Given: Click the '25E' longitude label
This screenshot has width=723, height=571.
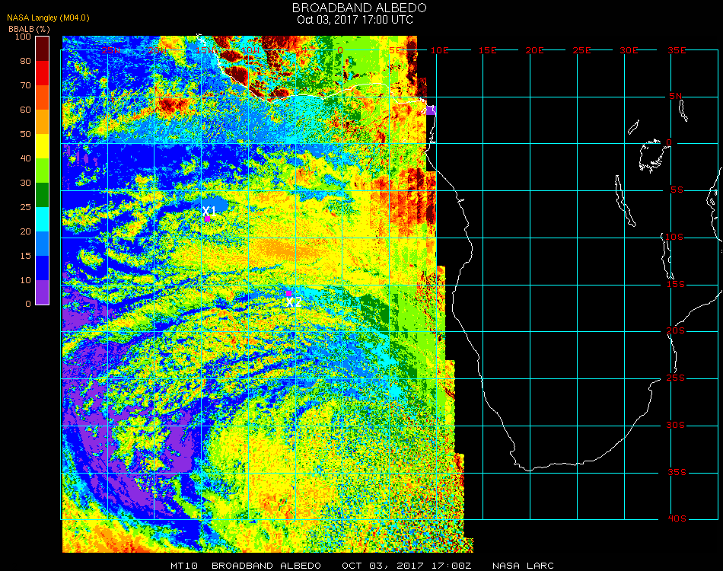Looking at the screenshot, I should [582, 50].
